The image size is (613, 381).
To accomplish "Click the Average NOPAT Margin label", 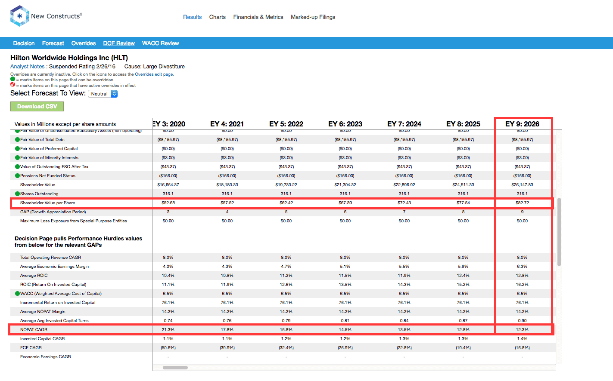I will (x=43, y=312).
